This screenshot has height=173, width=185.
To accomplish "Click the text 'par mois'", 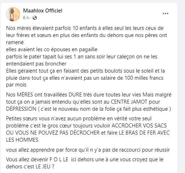I will 16,85.
